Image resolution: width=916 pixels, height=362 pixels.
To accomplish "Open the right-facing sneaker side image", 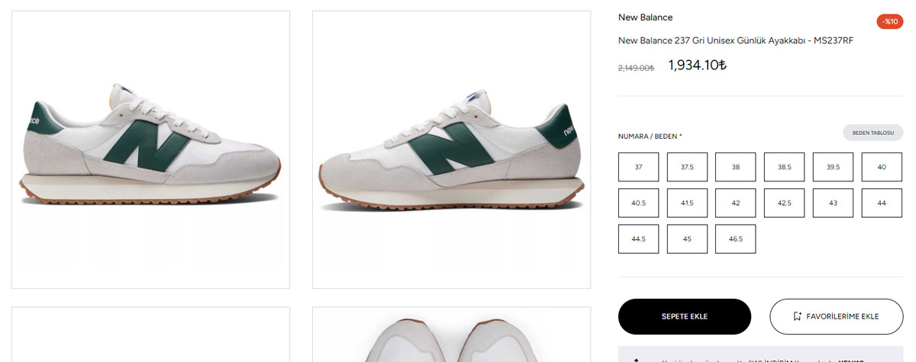I will pos(150,149).
